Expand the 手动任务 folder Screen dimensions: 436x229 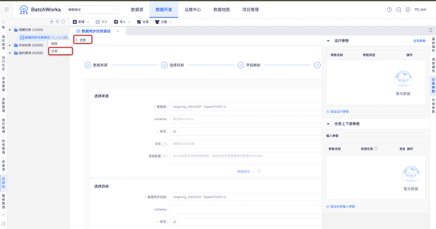click(10, 45)
